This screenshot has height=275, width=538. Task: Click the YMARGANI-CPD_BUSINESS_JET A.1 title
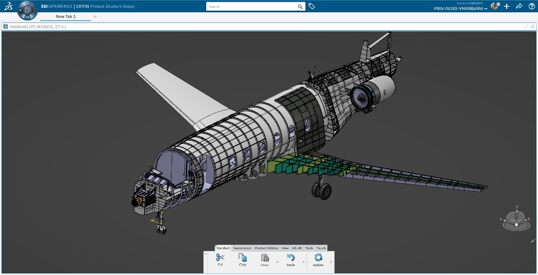point(38,27)
